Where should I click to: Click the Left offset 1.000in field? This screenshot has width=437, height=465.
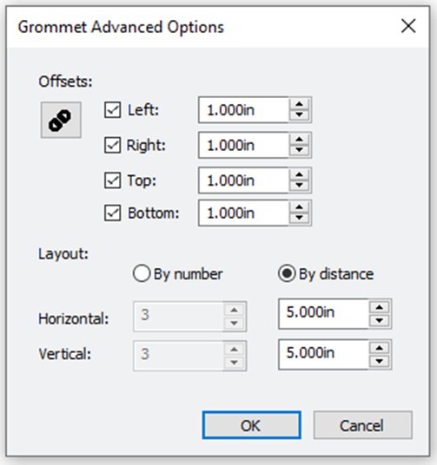[243, 109]
